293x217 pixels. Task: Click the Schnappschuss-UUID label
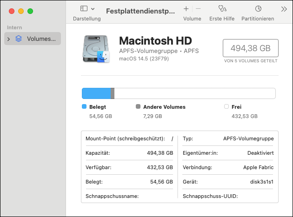pos(210,196)
